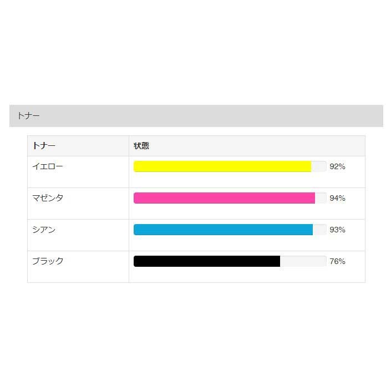The width and height of the screenshot is (391, 391).
Task: Select the ブラック row label
Action: [48, 261]
